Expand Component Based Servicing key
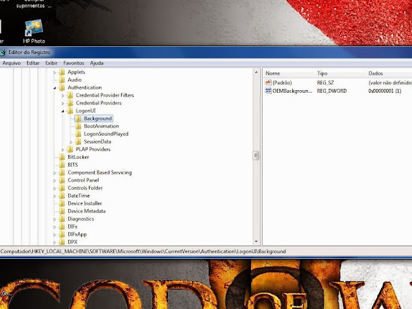The image size is (412, 309). (x=55, y=173)
